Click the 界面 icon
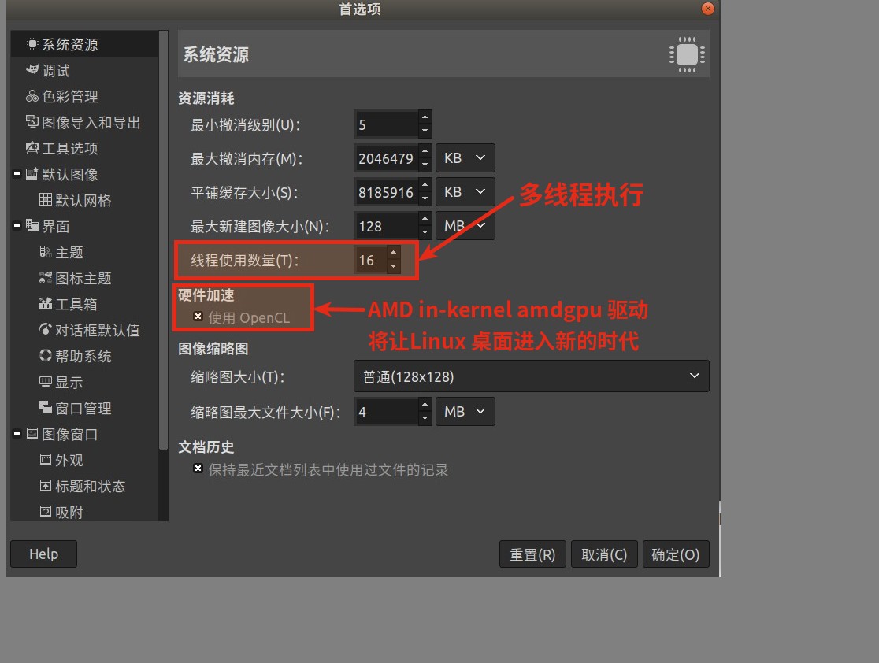The width and height of the screenshot is (879, 663). point(32,226)
